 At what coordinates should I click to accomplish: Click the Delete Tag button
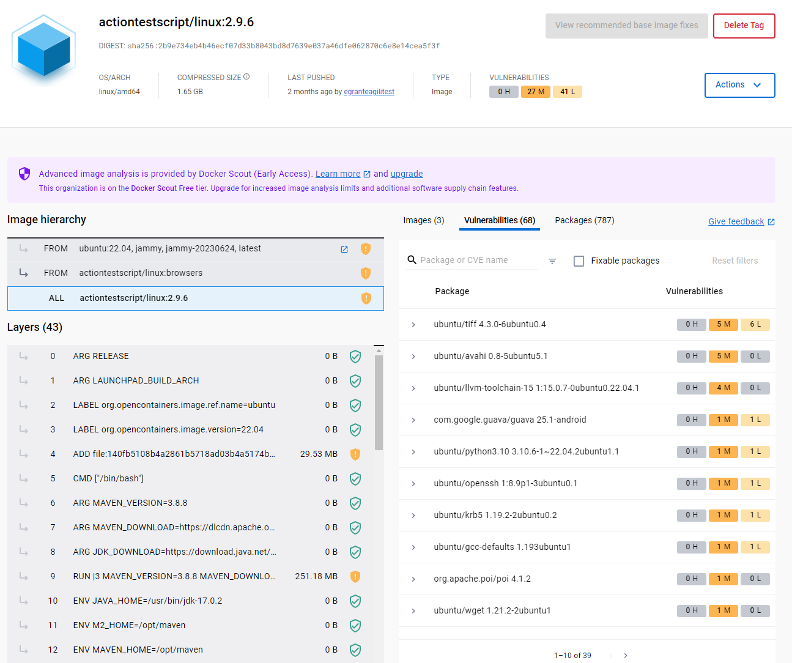[744, 26]
